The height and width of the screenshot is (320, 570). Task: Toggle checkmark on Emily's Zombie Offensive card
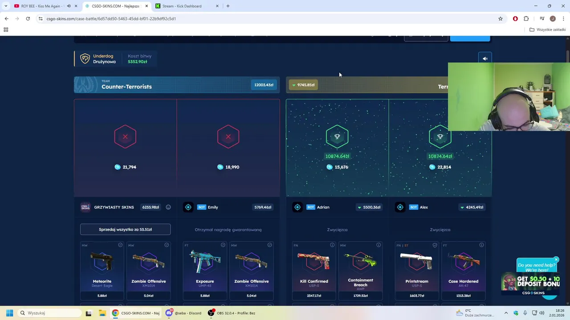click(269, 245)
